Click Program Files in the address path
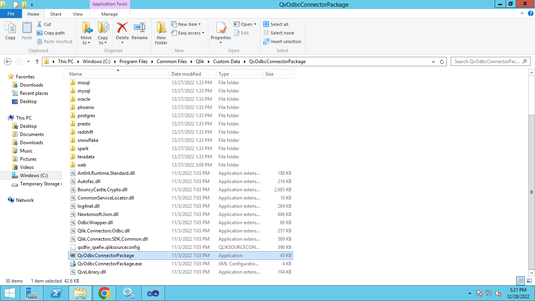The width and height of the screenshot is (535, 301). click(134, 62)
